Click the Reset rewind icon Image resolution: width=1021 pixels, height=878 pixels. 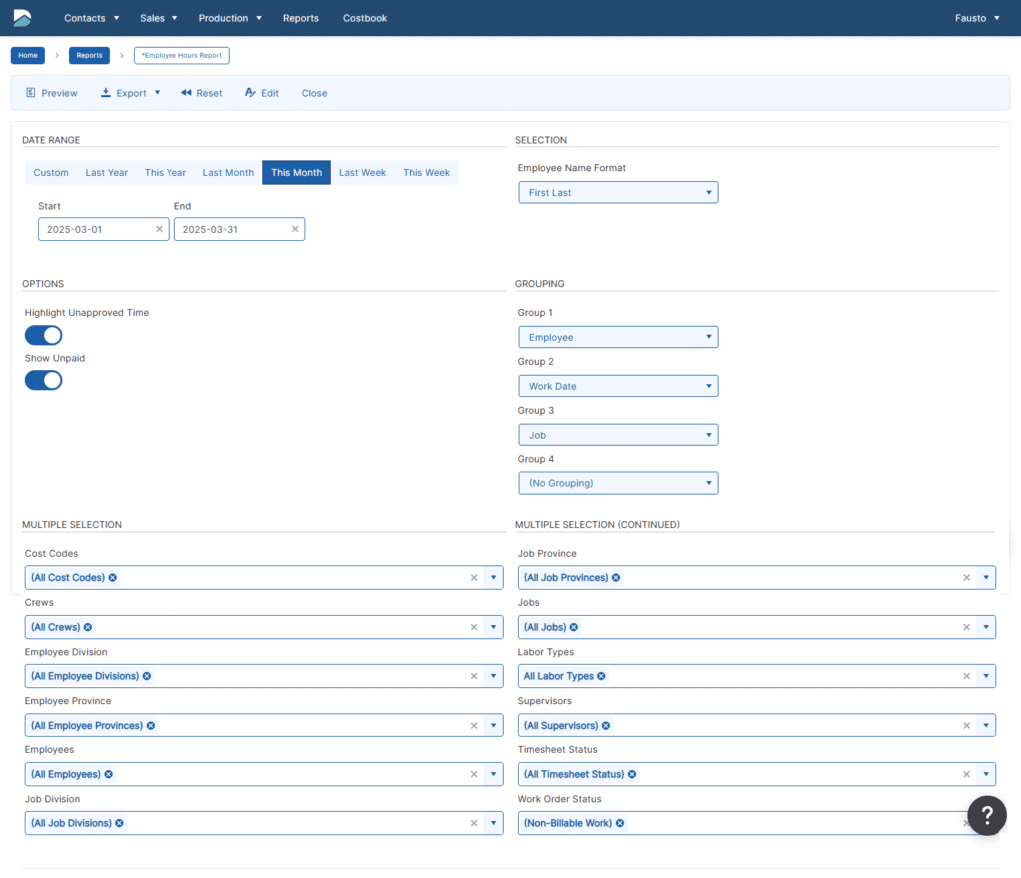pos(186,93)
